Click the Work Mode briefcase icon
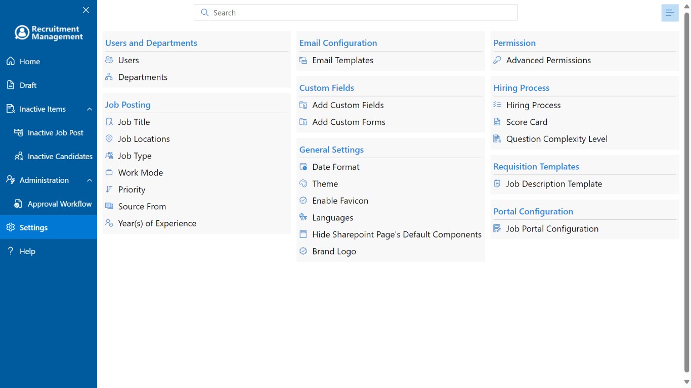The height and width of the screenshot is (388, 691). click(x=109, y=173)
